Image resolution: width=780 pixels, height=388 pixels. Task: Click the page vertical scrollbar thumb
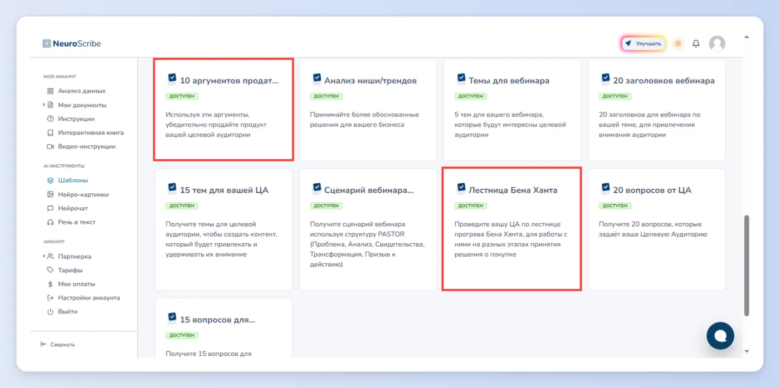point(747,265)
